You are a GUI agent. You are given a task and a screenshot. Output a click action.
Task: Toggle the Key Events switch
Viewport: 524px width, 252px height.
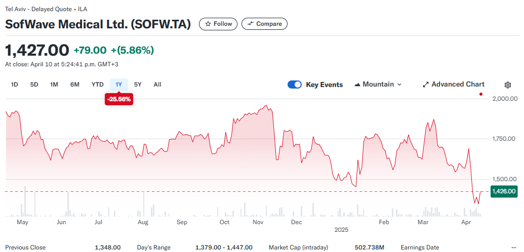(295, 85)
